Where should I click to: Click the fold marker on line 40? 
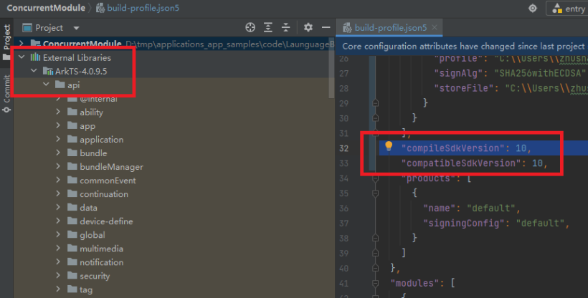click(x=375, y=268)
